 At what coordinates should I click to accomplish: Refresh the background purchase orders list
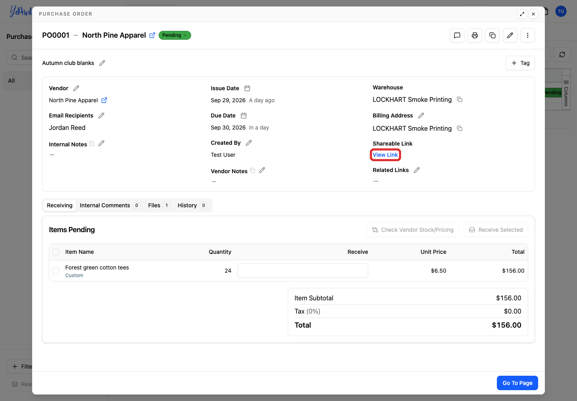coord(562,55)
